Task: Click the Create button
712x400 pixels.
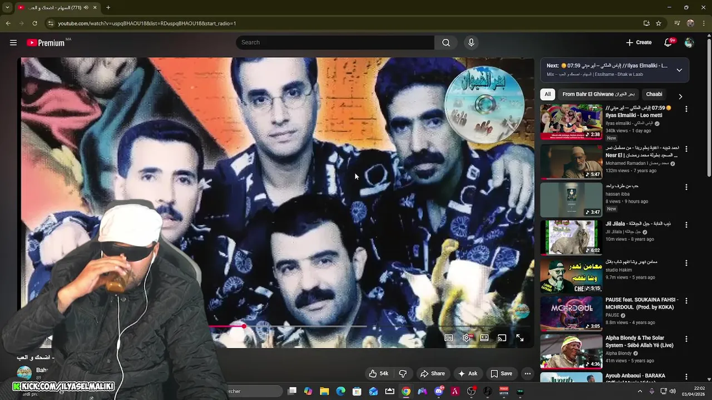Action: click(639, 42)
